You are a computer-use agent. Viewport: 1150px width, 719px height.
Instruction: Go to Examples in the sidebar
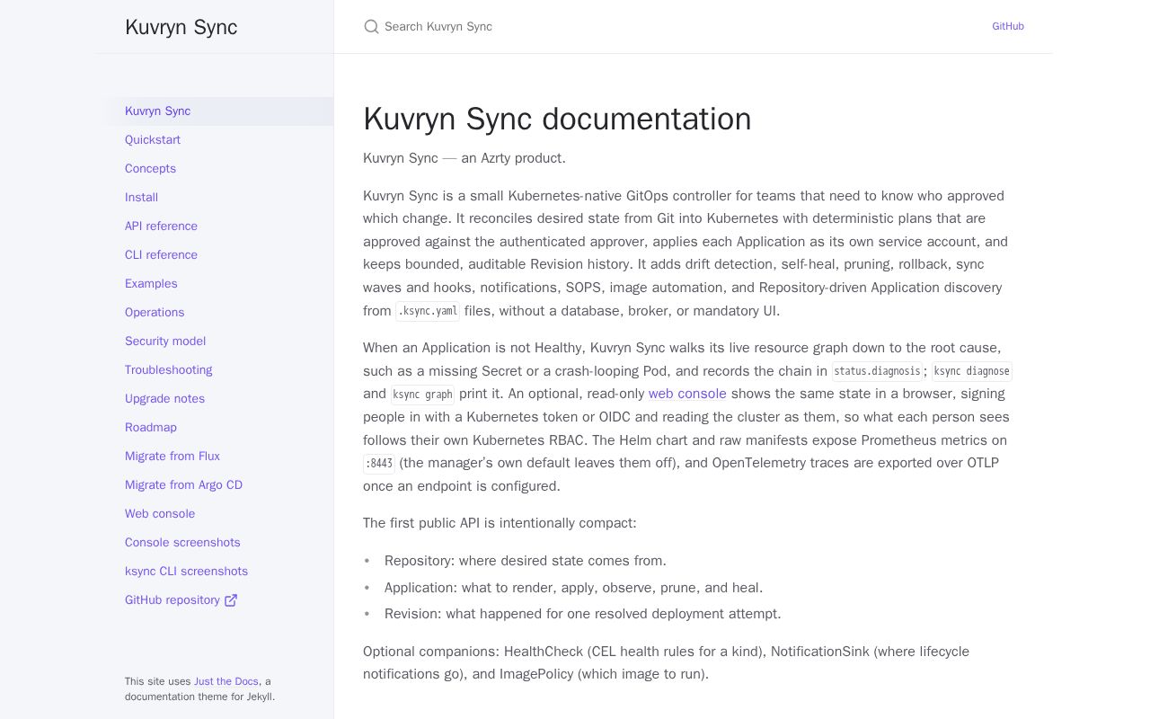151,284
